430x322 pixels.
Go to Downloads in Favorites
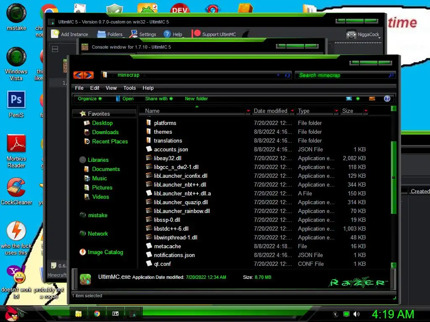click(x=105, y=132)
